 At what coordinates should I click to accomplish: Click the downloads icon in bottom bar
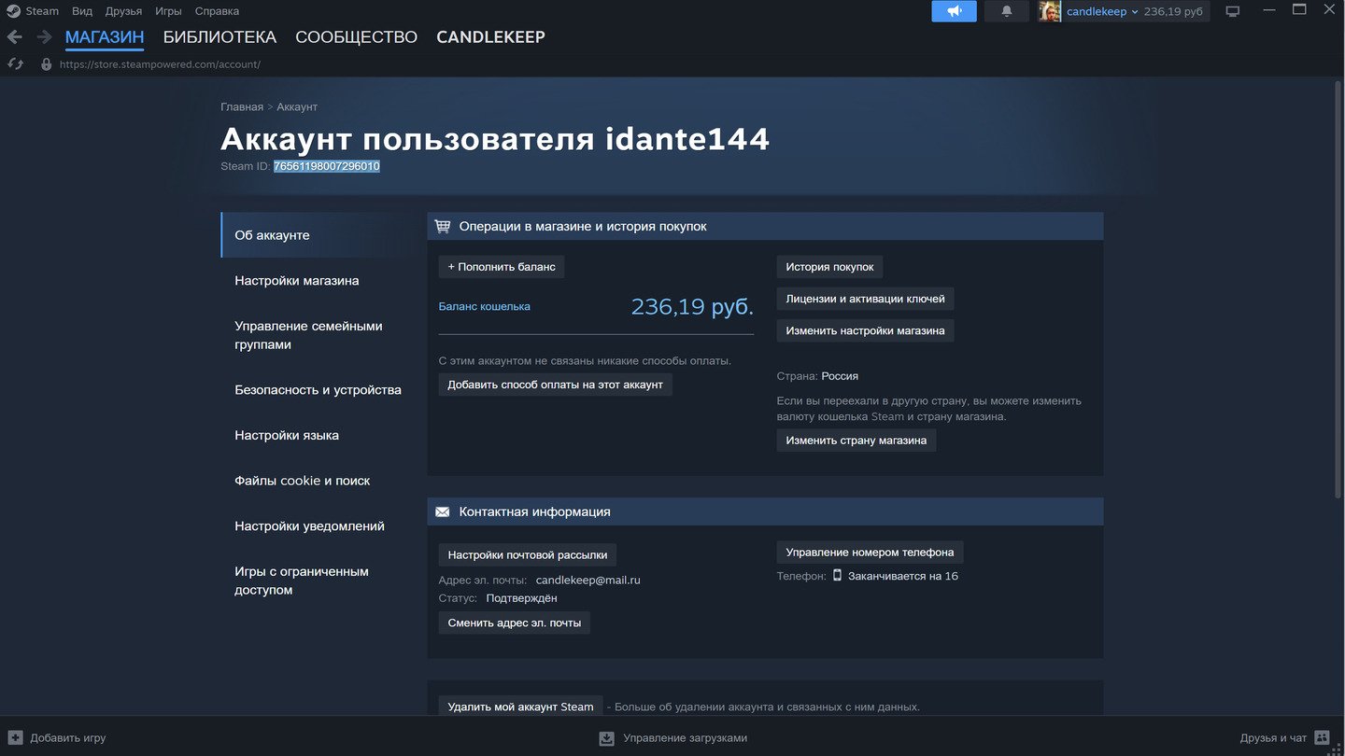pyautogui.click(x=607, y=737)
